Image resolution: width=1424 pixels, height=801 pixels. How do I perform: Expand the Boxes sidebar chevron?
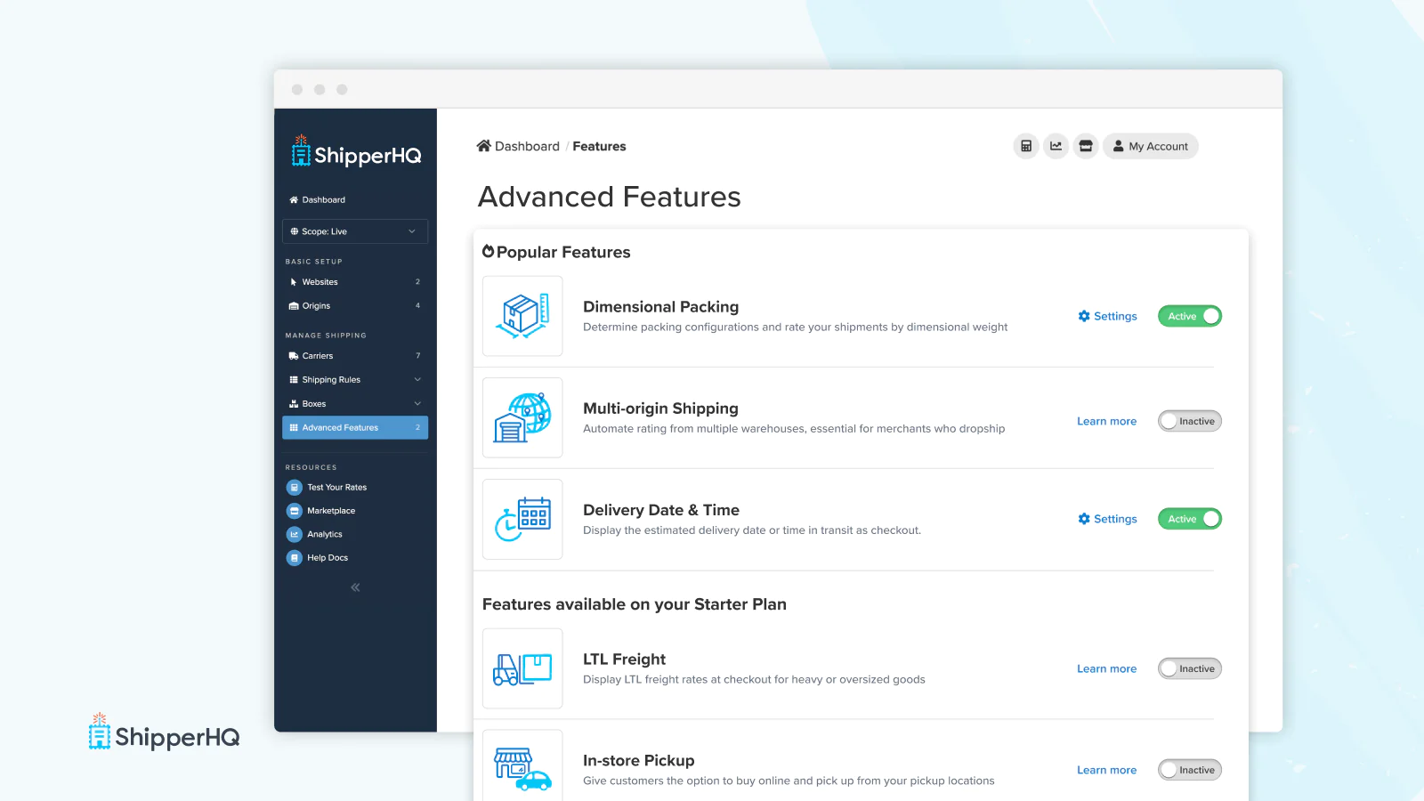[417, 404]
